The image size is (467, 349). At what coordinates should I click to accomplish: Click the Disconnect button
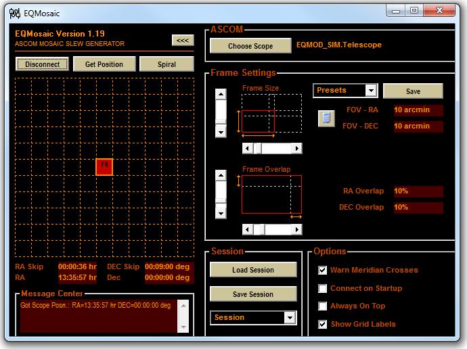(x=42, y=64)
